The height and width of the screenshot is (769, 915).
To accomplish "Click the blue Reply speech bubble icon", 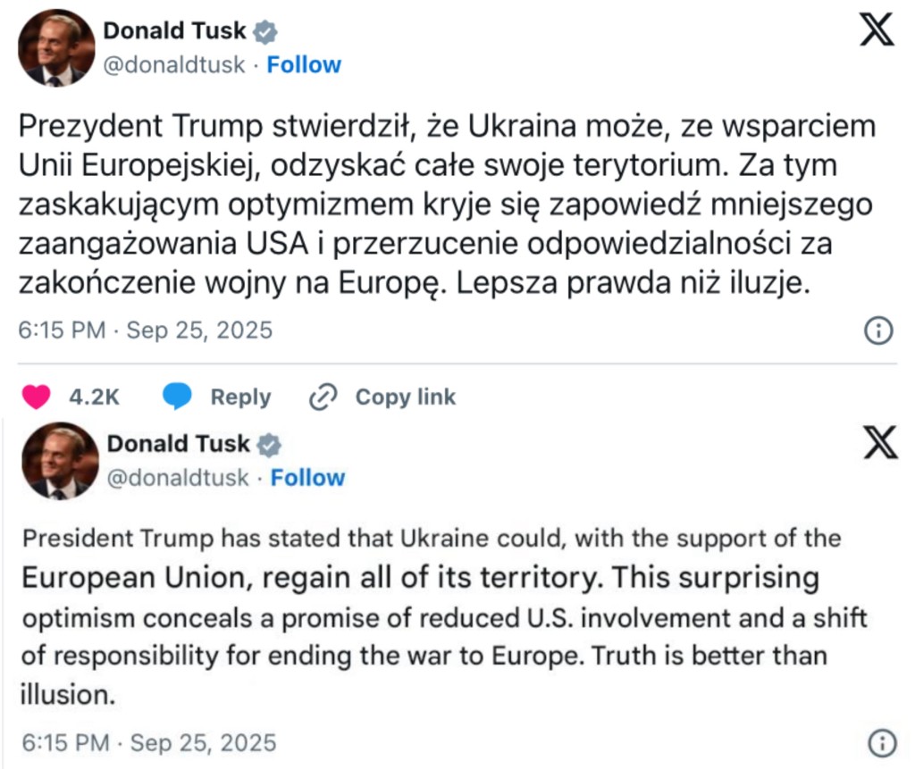I will pyautogui.click(x=178, y=397).
